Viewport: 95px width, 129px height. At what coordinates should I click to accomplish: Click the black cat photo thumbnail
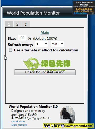click(67, 114)
